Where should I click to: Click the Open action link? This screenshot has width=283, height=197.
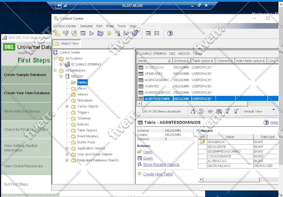(x=147, y=152)
